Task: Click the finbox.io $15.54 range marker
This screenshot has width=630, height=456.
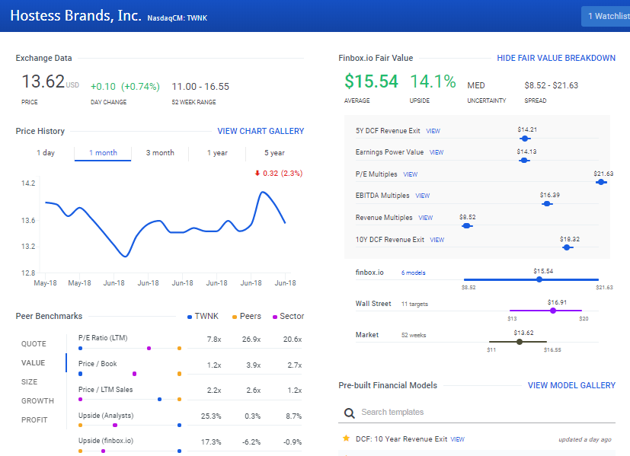Action: click(539, 279)
